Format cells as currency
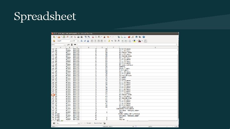The image size is (230, 129). click(x=109, y=41)
